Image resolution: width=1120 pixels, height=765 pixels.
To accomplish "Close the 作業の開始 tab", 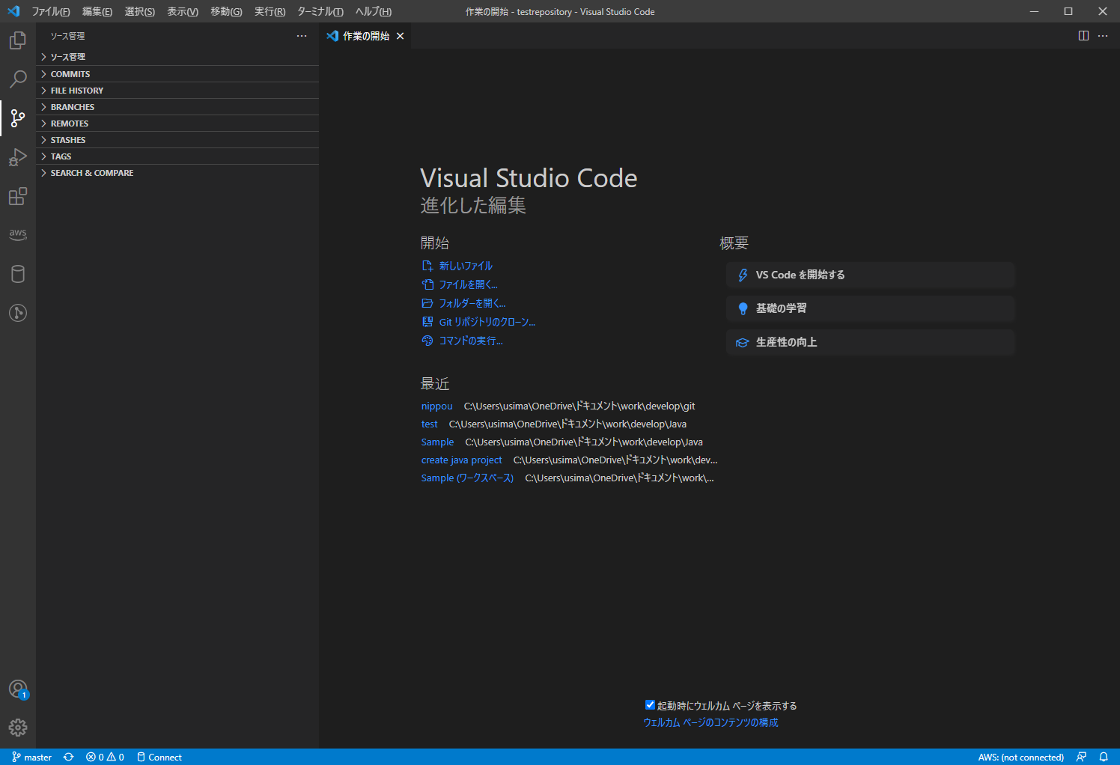I will click(401, 36).
